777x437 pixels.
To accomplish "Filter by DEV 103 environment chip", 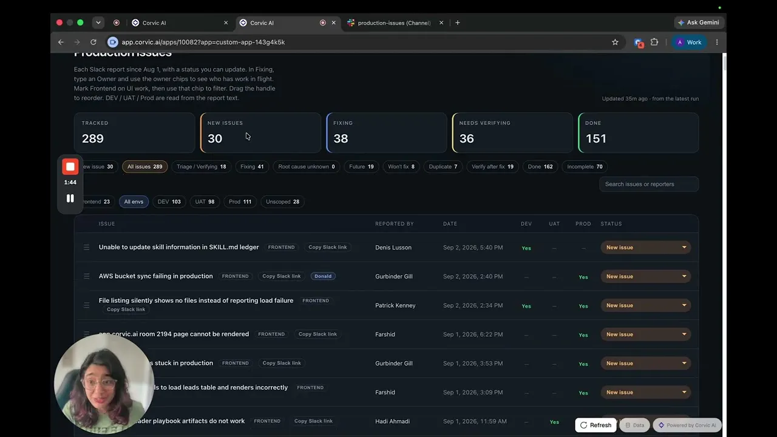I will coord(169,202).
